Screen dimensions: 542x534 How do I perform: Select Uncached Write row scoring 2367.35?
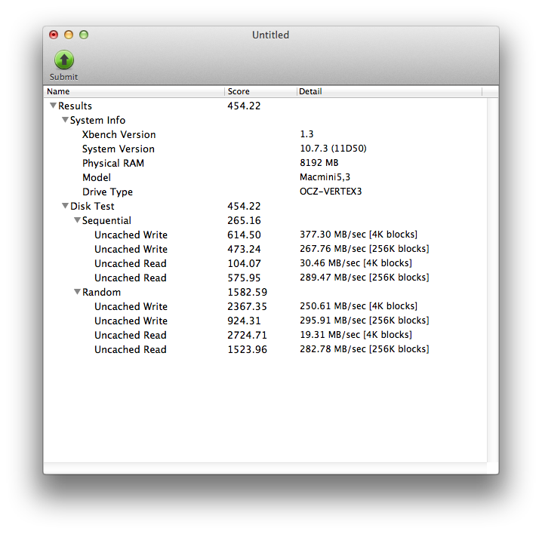(x=265, y=306)
